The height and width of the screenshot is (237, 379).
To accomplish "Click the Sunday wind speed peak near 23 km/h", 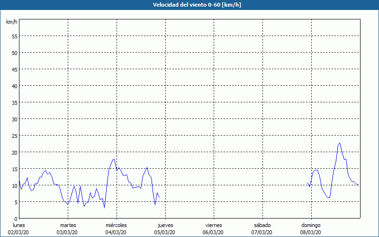I will pos(340,143).
